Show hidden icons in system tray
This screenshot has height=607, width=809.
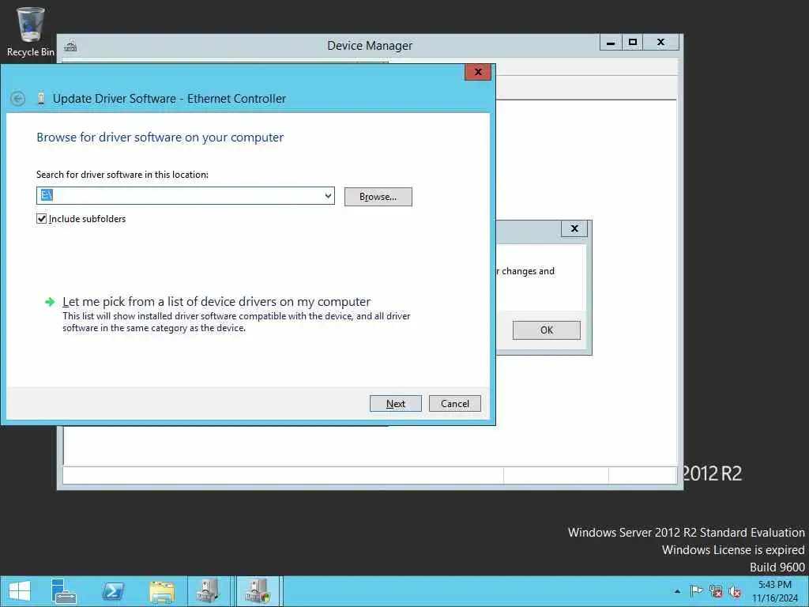677,591
